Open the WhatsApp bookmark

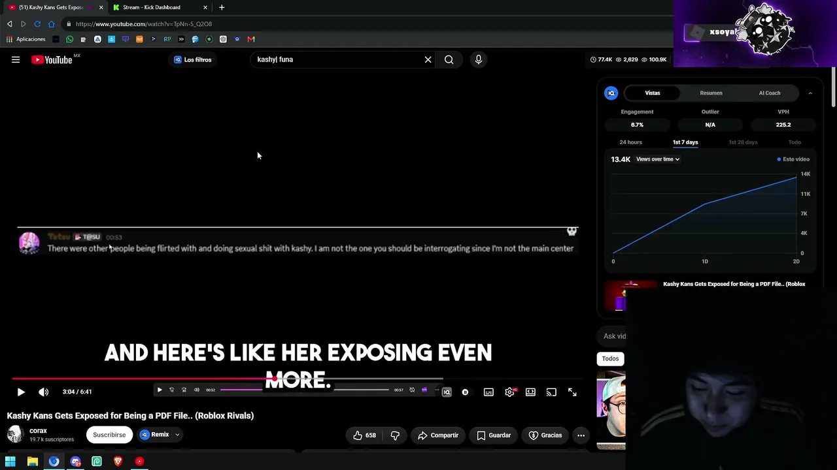pyautogui.click(x=70, y=39)
